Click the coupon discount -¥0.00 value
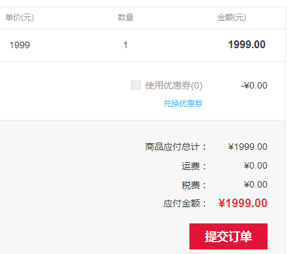This screenshot has height=254, width=291. pyautogui.click(x=254, y=85)
